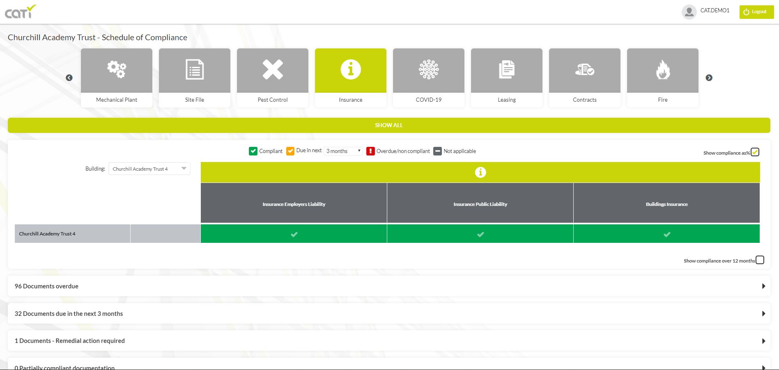Open the Mechanical Plant gears icon tile

coord(117,70)
